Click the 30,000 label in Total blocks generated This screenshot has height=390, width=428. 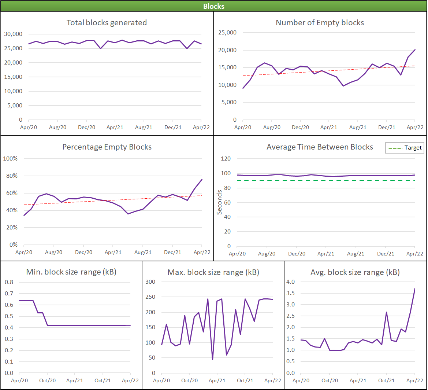pos(13,34)
